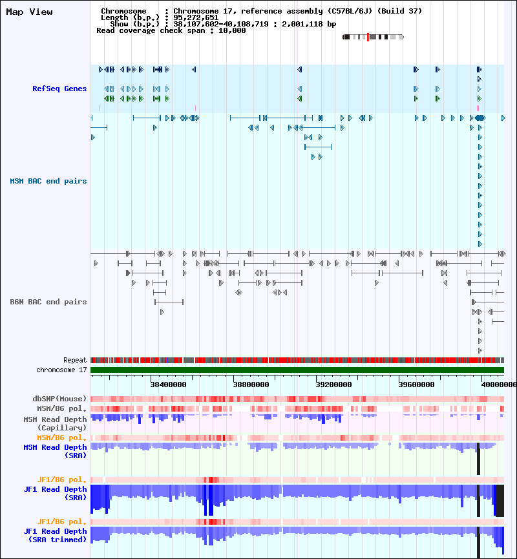Select the 38400000 ruler label
Viewport: 517px width, 559px height.
tap(168, 385)
